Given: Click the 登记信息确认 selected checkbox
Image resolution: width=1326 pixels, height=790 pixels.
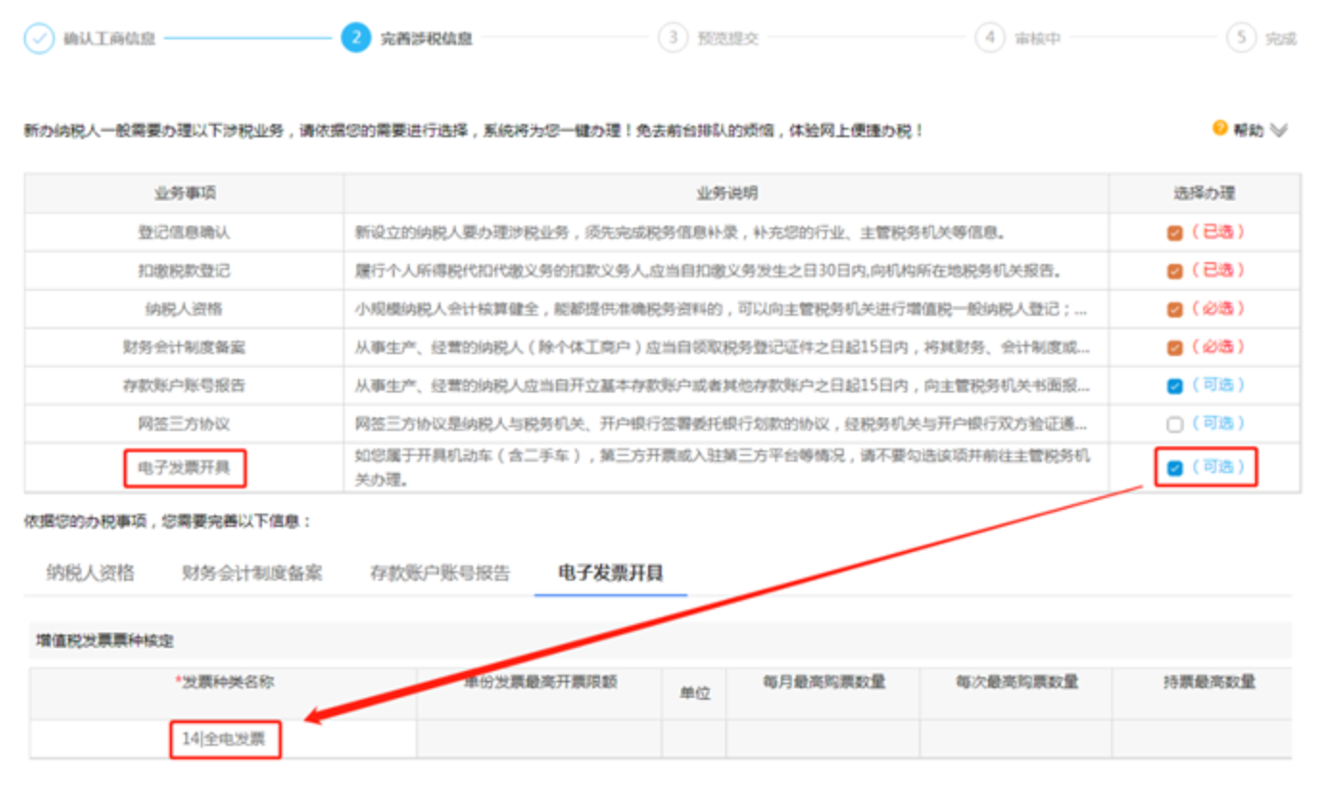Looking at the screenshot, I should (x=1174, y=232).
